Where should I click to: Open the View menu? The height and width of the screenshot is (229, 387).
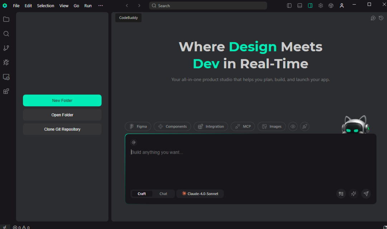pos(64,6)
